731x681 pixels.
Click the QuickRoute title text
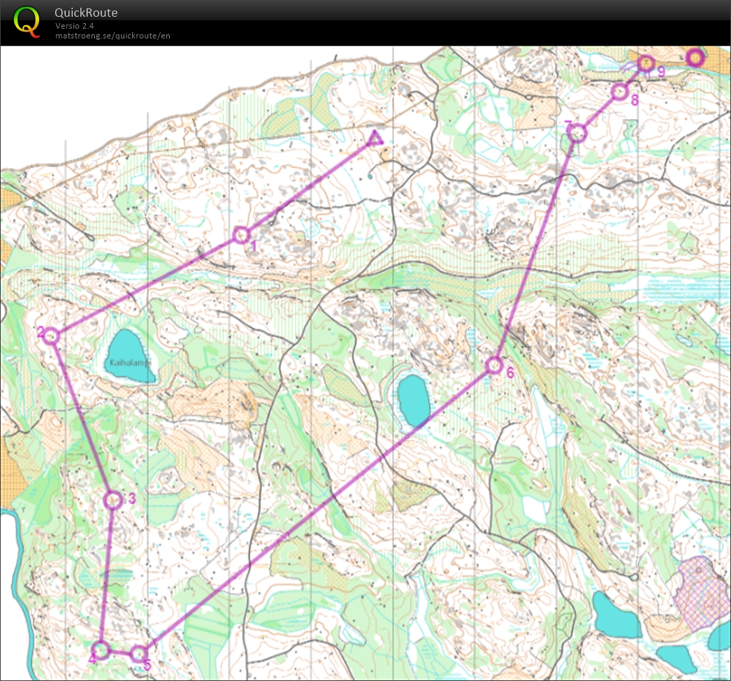click(x=86, y=13)
